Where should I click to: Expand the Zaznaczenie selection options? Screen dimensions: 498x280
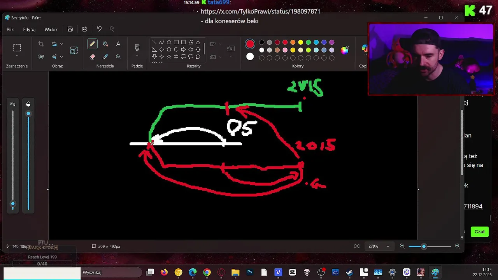[x=17, y=56]
